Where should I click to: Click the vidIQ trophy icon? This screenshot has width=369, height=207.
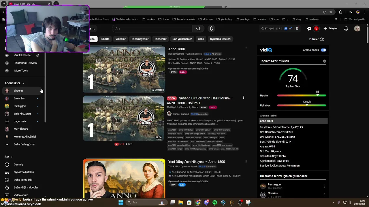(x=297, y=28)
